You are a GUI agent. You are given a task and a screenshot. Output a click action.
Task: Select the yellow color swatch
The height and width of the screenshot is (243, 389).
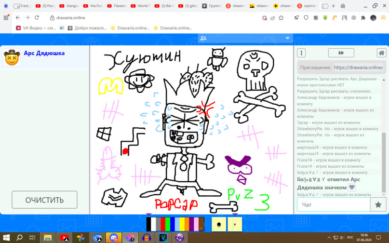pyautogui.click(x=182, y=224)
